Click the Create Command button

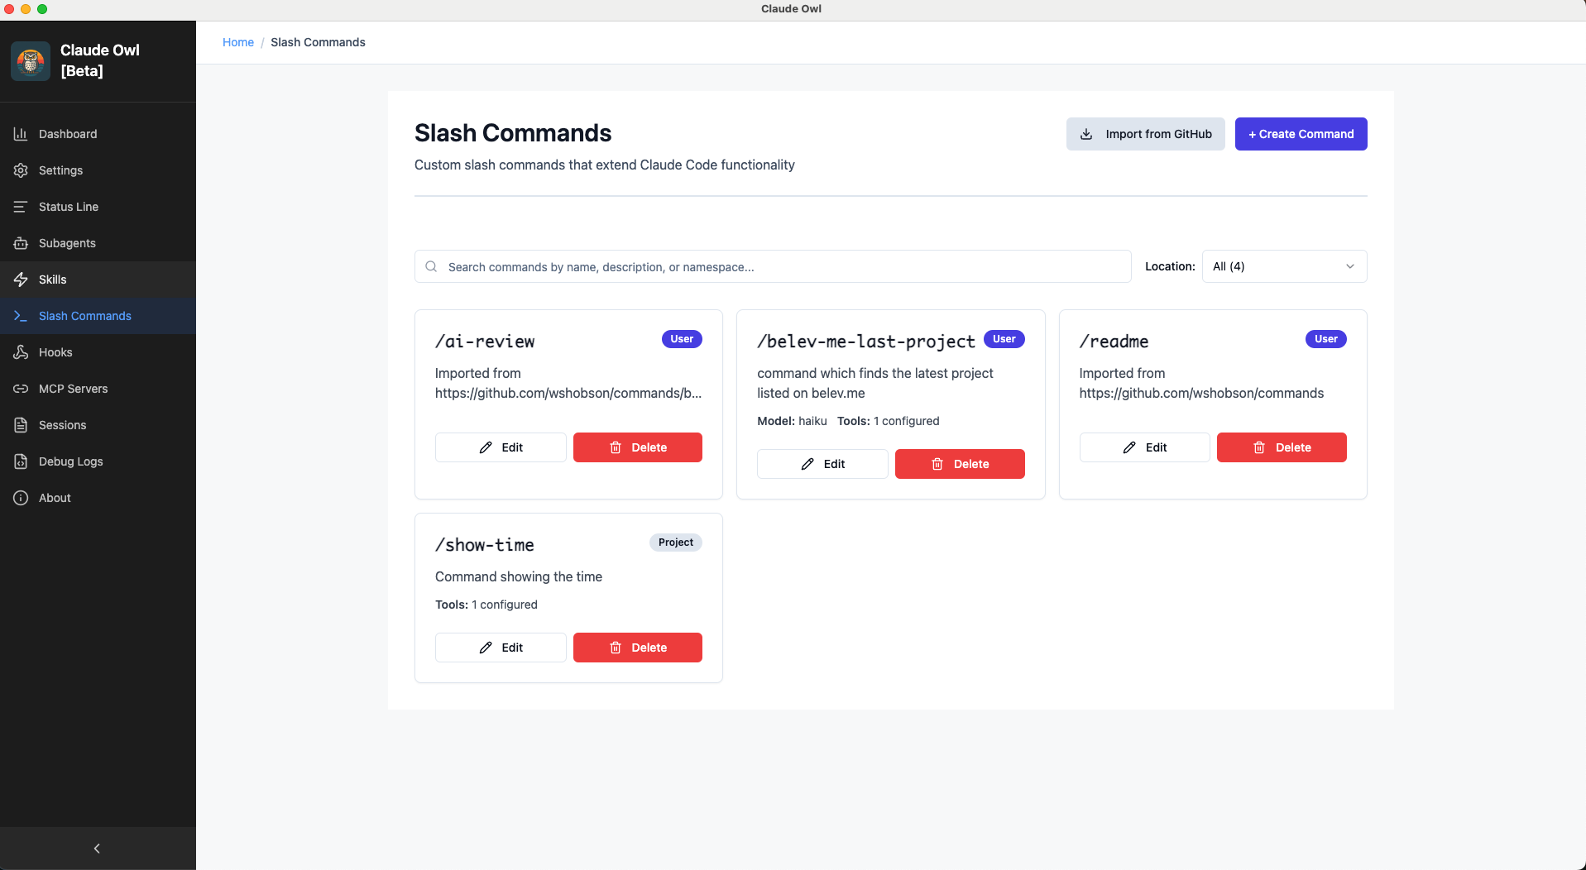click(x=1301, y=134)
